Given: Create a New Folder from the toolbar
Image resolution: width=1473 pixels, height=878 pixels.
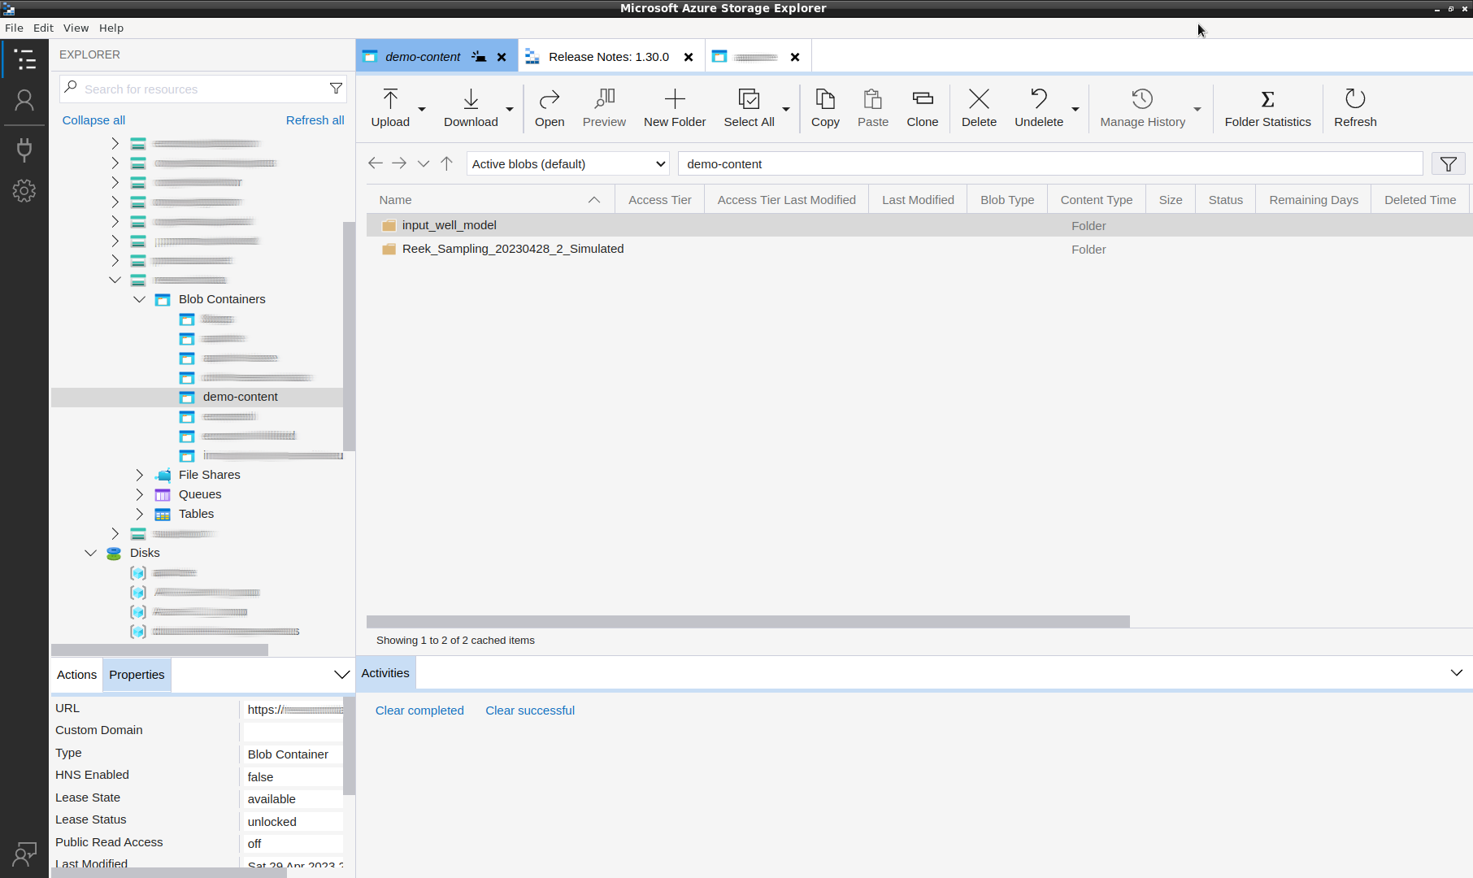Looking at the screenshot, I should tap(675, 108).
